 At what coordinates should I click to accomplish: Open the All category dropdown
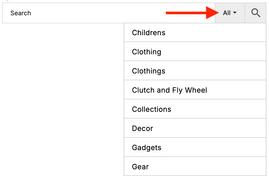pyautogui.click(x=230, y=13)
